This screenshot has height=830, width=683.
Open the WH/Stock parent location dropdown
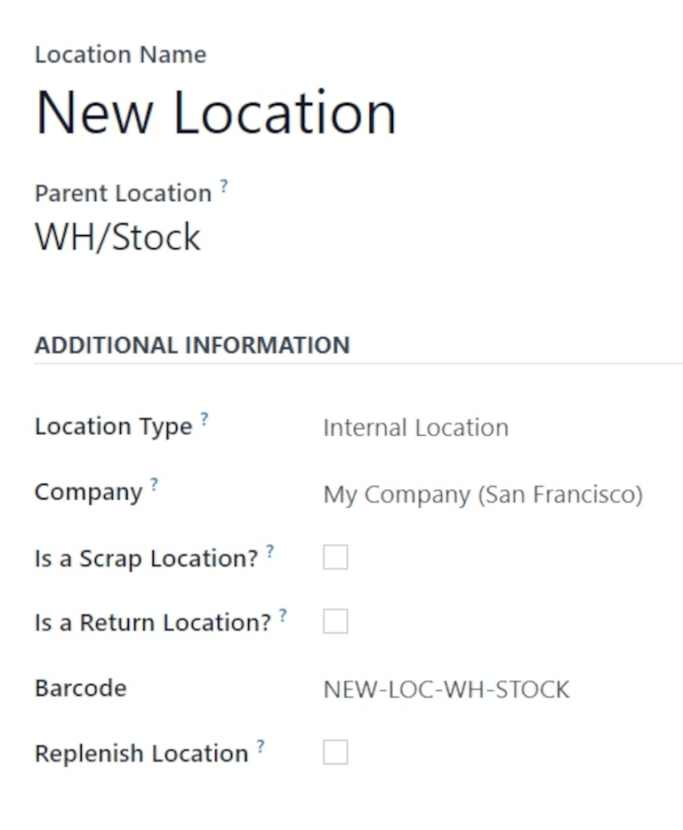click(117, 237)
